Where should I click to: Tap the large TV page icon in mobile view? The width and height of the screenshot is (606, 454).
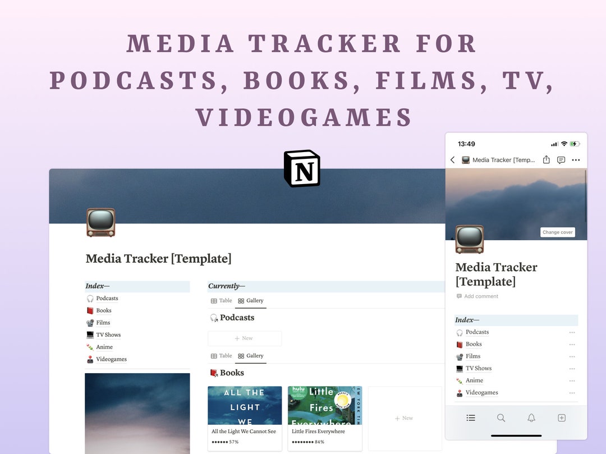point(470,239)
